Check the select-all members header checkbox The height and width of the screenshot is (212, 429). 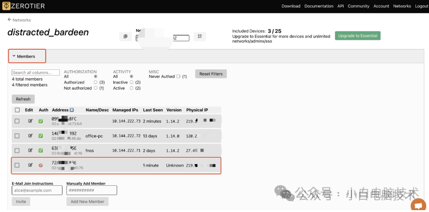tap(17, 110)
